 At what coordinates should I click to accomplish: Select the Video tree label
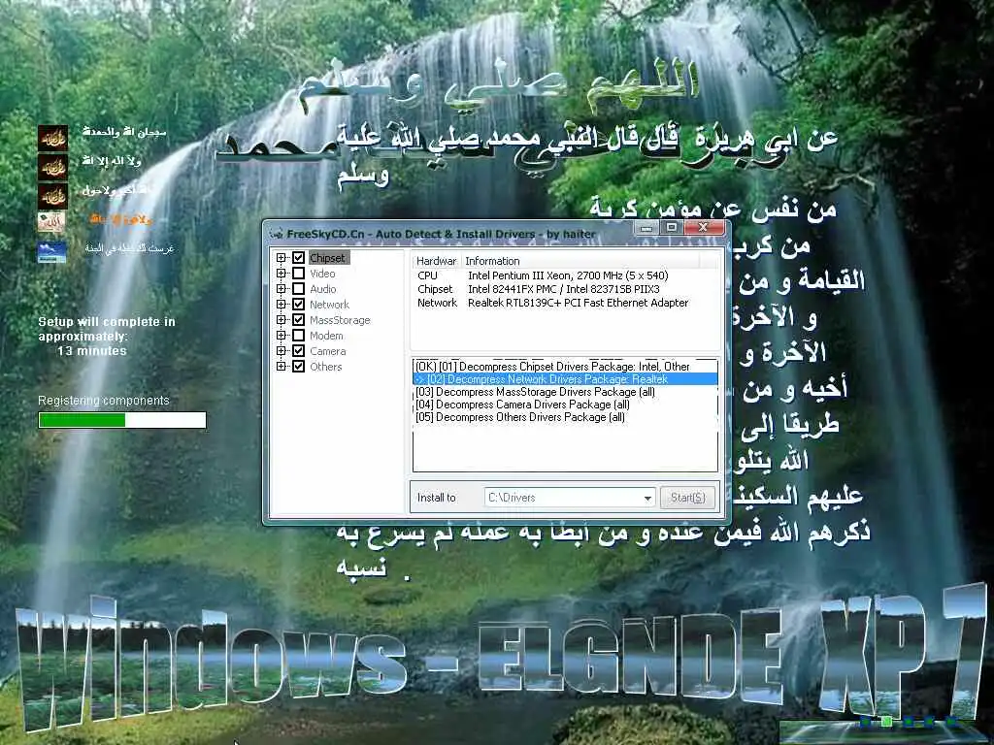point(322,273)
